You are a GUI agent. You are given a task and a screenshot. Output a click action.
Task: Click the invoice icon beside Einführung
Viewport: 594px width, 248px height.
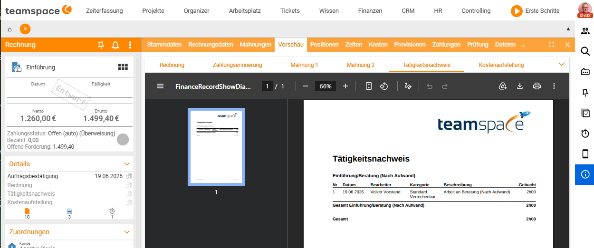click(x=17, y=67)
